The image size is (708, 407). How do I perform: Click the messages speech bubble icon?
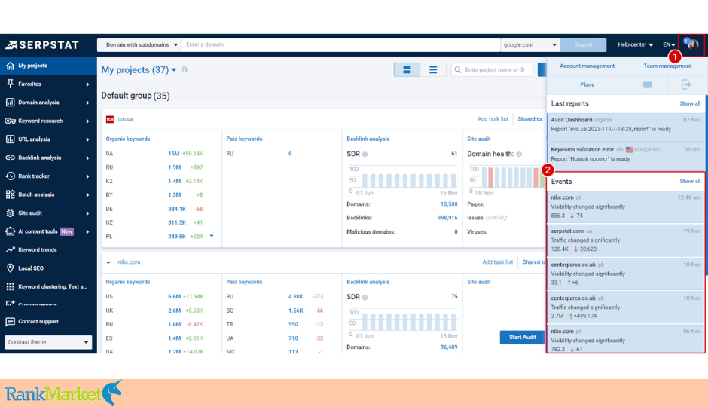(x=647, y=85)
